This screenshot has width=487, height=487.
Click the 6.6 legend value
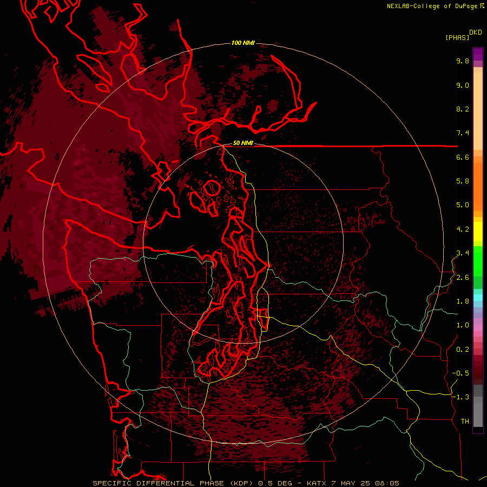(463, 157)
